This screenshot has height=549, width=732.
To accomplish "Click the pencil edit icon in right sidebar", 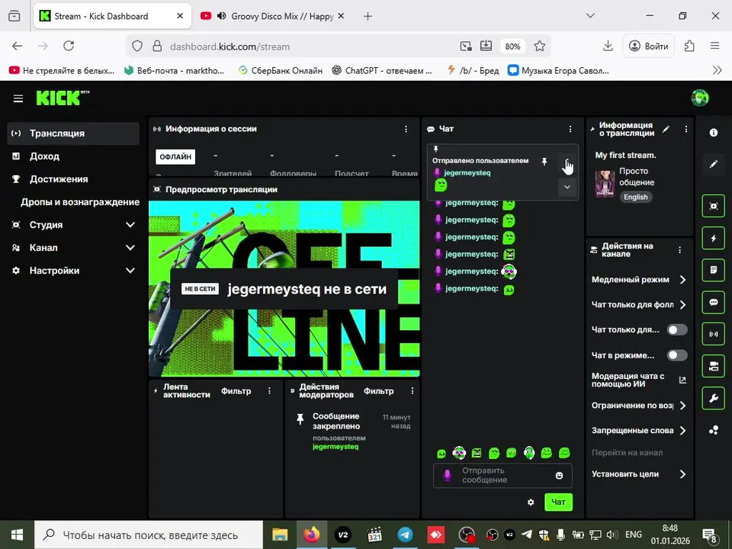I will point(714,164).
